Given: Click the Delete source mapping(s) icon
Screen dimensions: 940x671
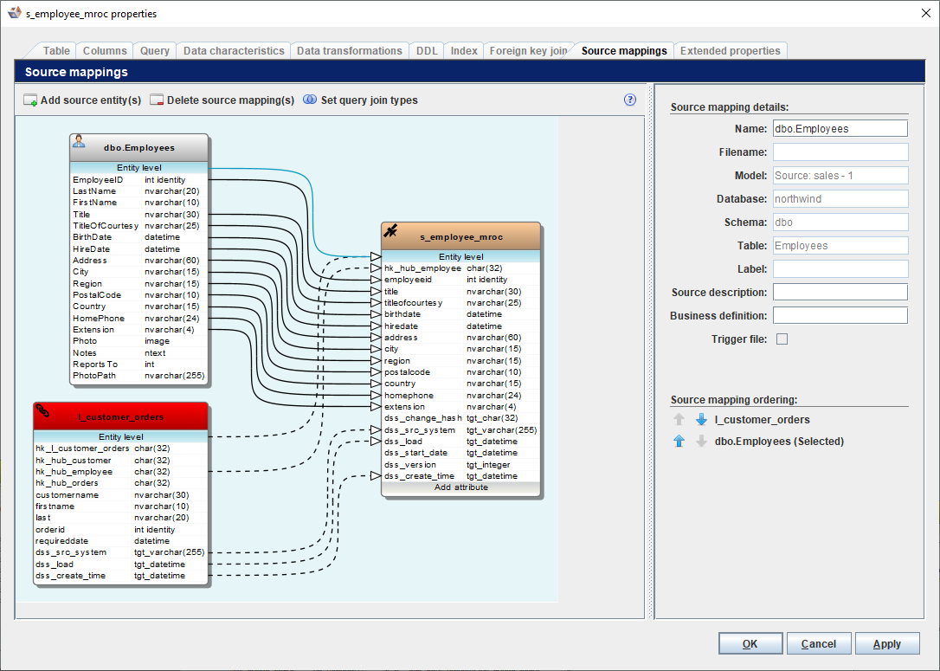Looking at the screenshot, I should click(x=157, y=100).
